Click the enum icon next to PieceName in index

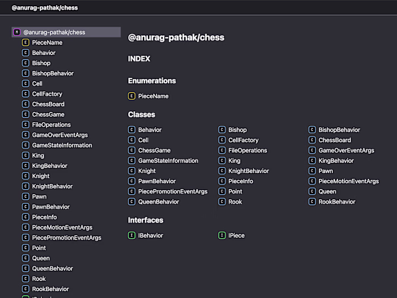tap(132, 96)
